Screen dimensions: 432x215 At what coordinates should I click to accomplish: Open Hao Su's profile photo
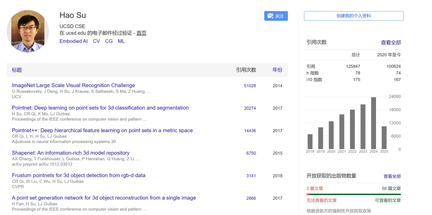(x=28, y=31)
